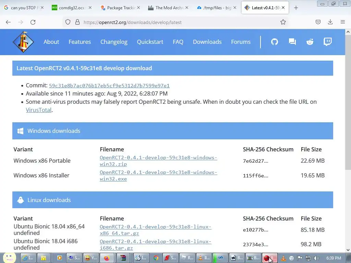Switch to the Package Tracking tab
The image size is (351, 263).
pyautogui.click(x=120, y=8)
